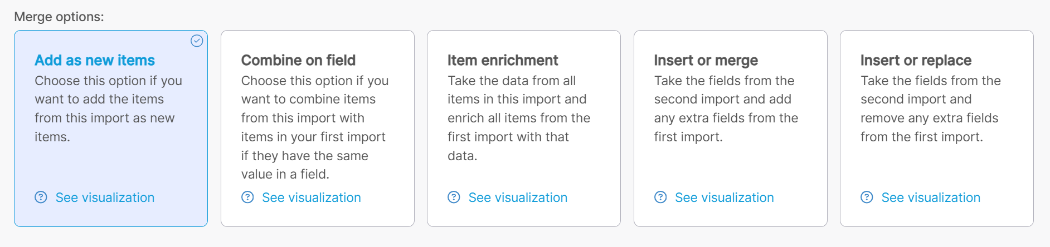Open See visualization for Combine on field

[x=312, y=197]
